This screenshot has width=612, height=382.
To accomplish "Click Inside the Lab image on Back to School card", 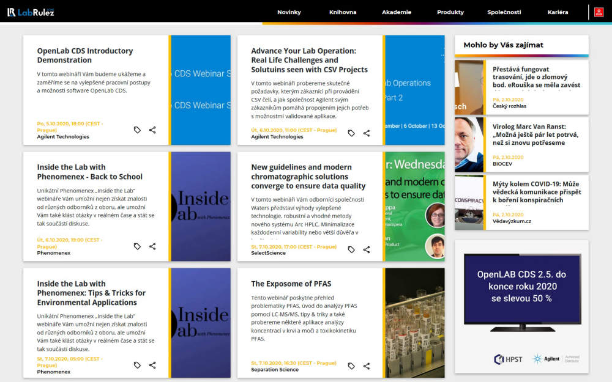I will (x=201, y=206).
